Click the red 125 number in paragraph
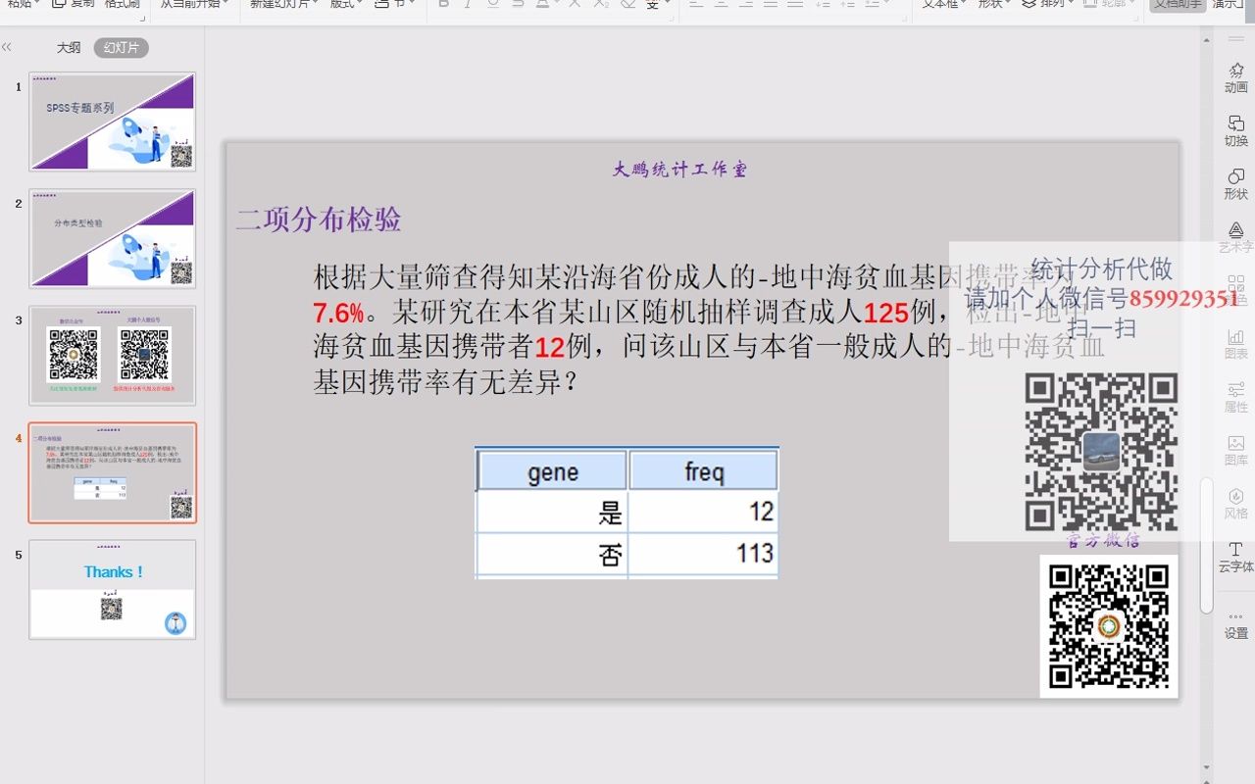This screenshot has width=1255, height=784. 886,313
